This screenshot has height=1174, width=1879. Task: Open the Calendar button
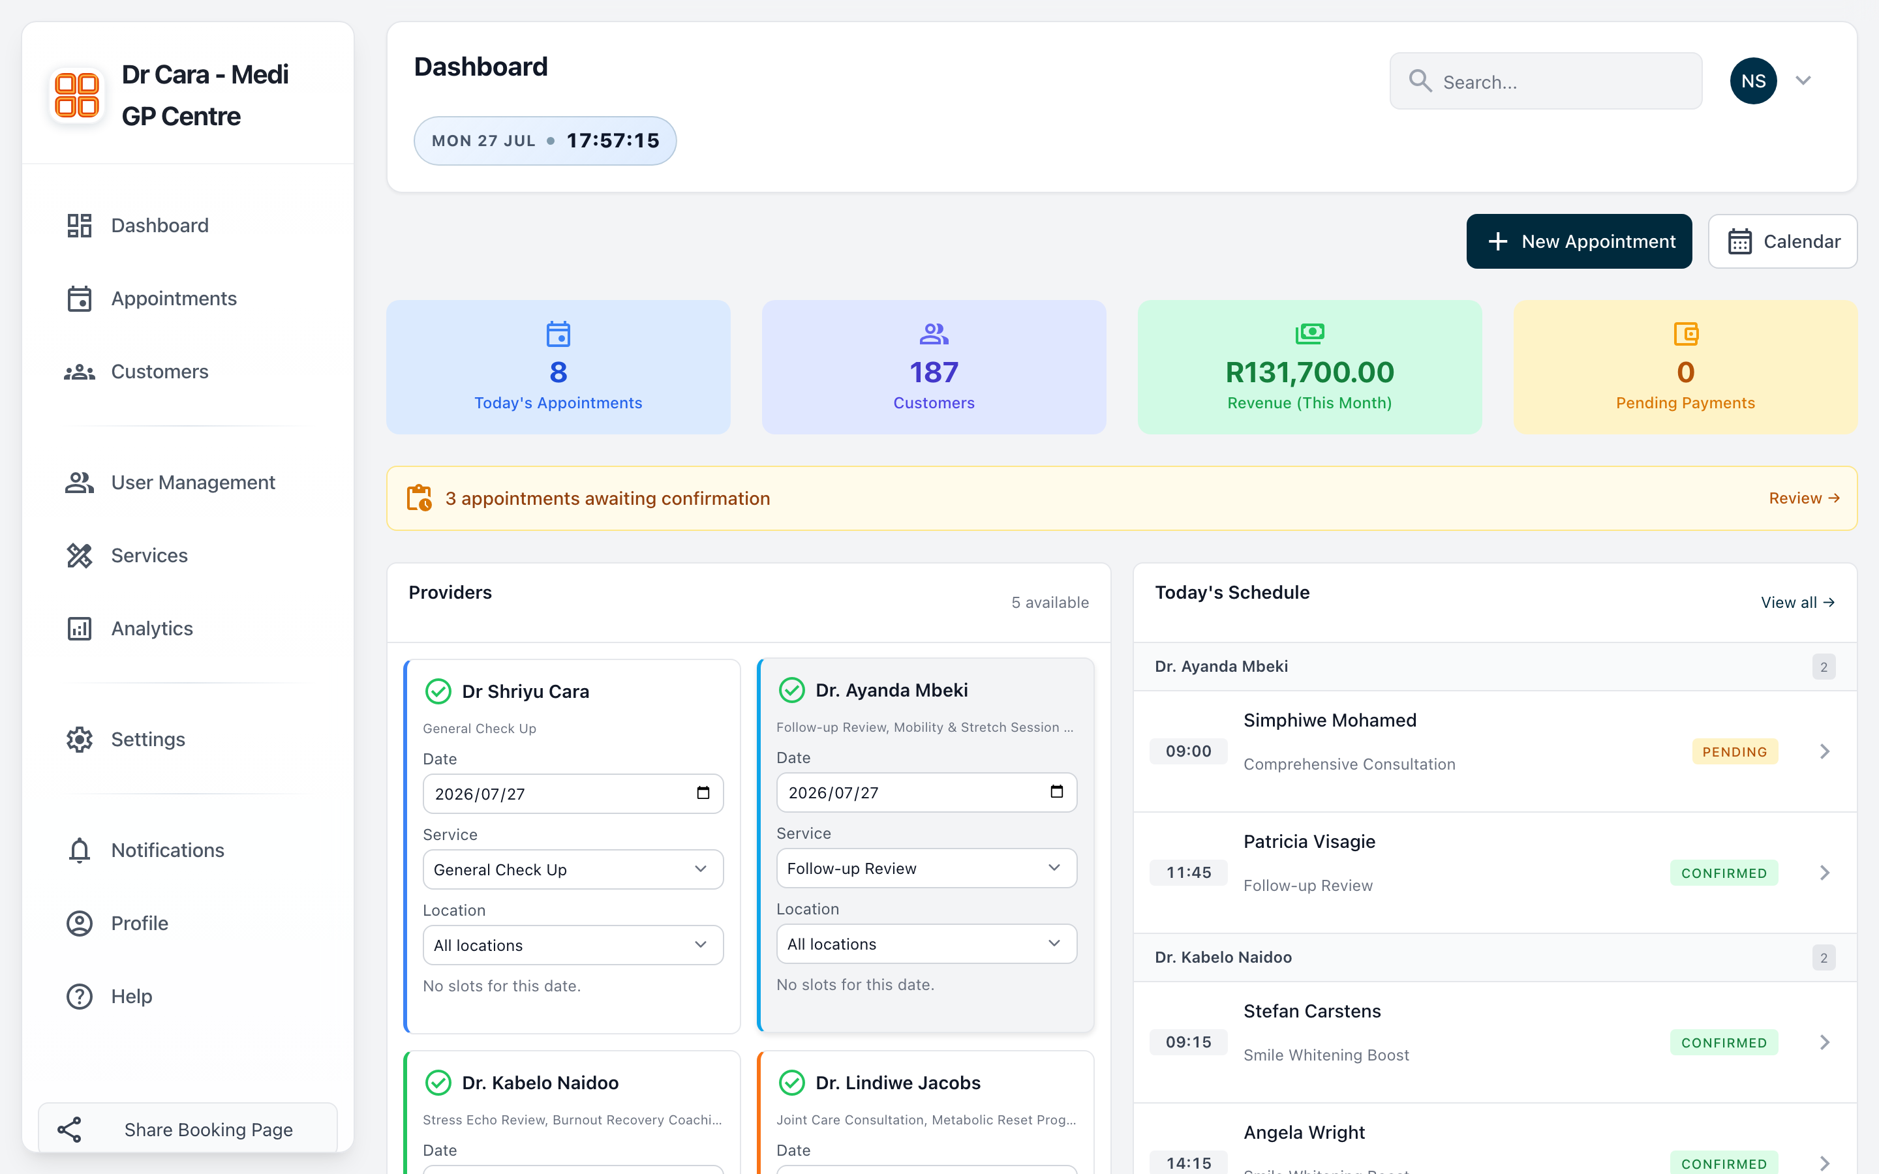(x=1782, y=241)
